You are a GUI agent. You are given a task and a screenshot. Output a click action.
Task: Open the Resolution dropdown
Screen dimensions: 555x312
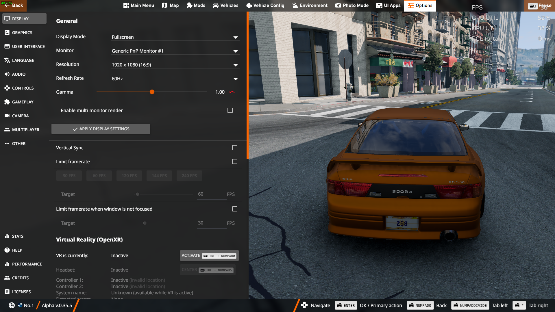[236, 65]
